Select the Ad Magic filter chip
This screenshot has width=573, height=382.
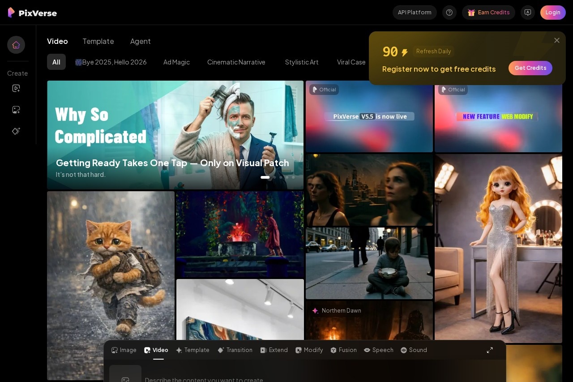[176, 62]
